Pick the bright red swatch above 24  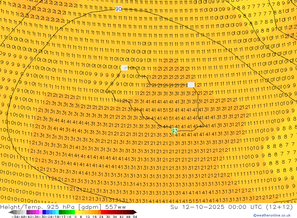[x=102, y=212]
